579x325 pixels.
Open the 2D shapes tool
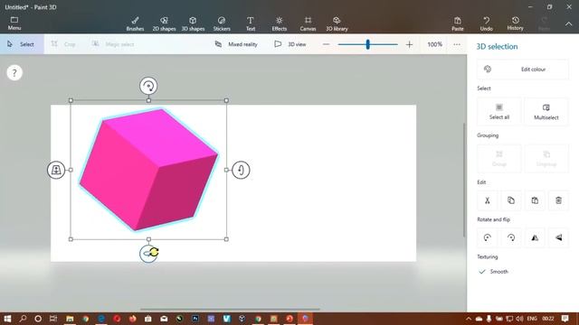click(x=164, y=23)
